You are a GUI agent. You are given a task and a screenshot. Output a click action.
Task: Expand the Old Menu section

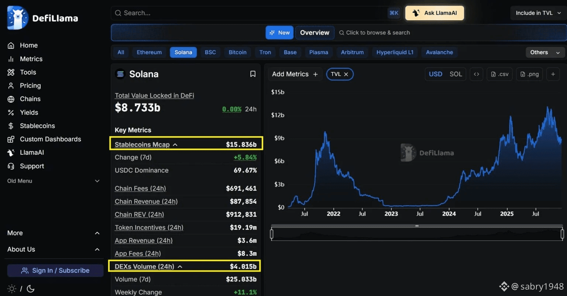coord(97,181)
